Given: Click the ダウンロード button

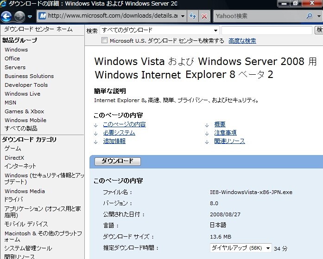Looking at the screenshot, I should [x=118, y=162].
